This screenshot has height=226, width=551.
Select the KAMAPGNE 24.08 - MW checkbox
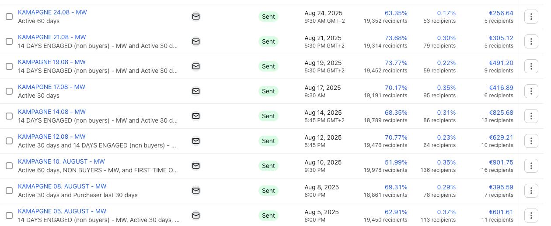click(9, 17)
